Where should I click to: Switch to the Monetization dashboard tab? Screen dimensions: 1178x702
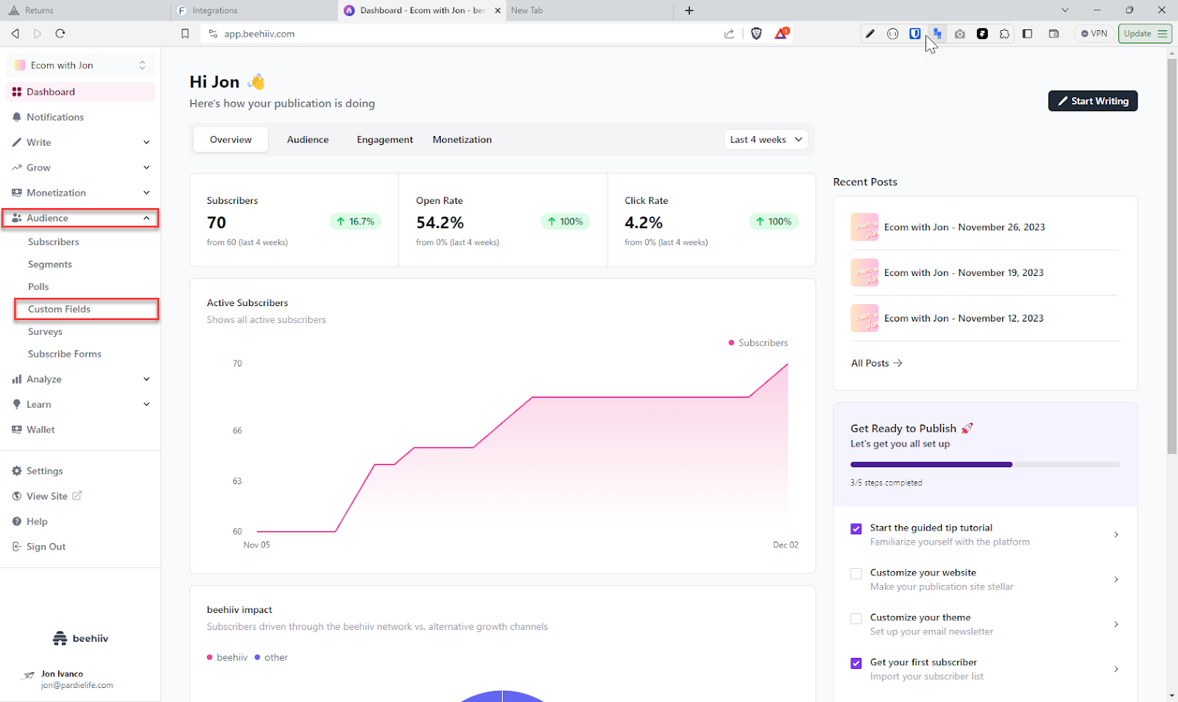pyautogui.click(x=462, y=140)
